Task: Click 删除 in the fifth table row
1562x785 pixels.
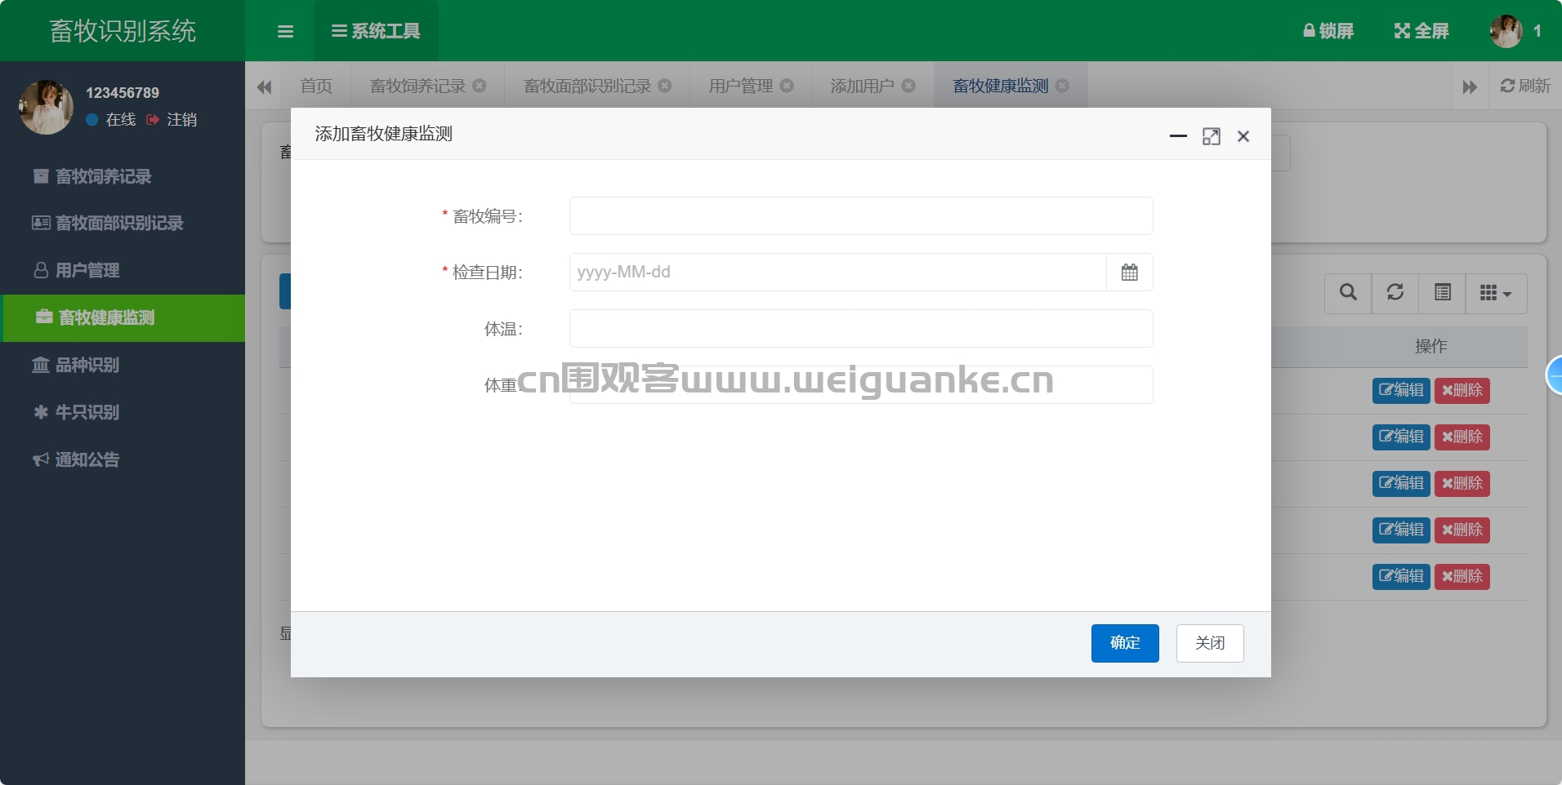Action: (x=1462, y=576)
